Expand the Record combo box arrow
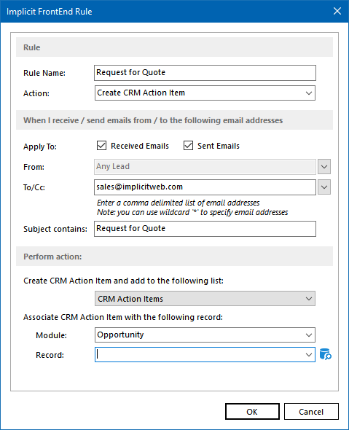 [309, 355]
